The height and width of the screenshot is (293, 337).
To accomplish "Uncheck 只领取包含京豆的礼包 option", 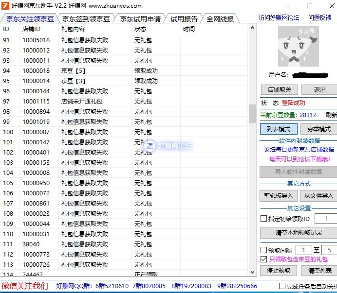I will (264, 259).
